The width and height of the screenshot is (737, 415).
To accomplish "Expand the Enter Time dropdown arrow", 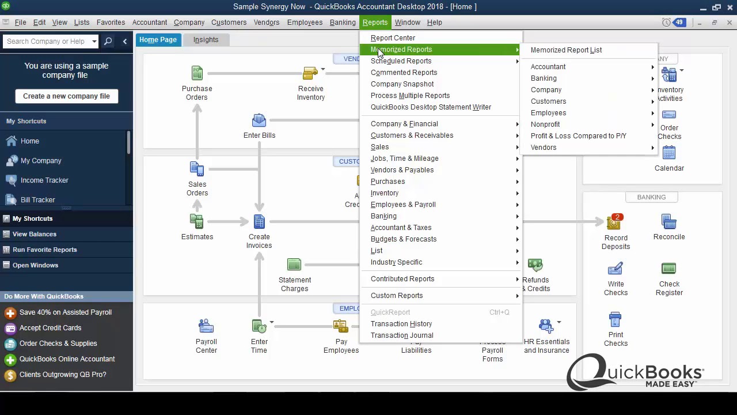I will (x=271, y=323).
